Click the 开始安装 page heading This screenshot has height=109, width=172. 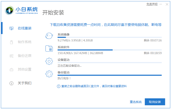pos(53,13)
